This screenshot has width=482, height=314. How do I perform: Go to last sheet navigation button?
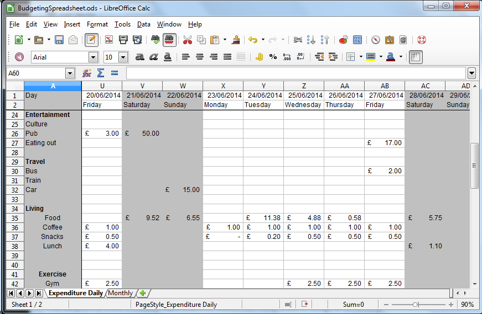coord(38,294)
